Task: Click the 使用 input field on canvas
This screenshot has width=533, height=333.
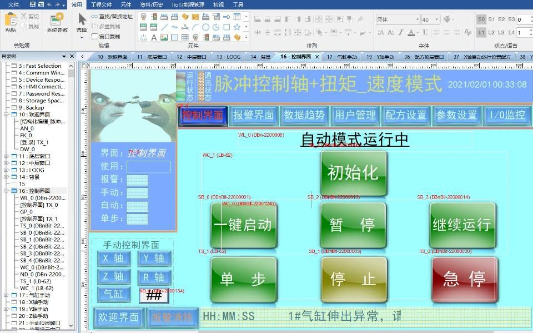Action: (149, 167)
